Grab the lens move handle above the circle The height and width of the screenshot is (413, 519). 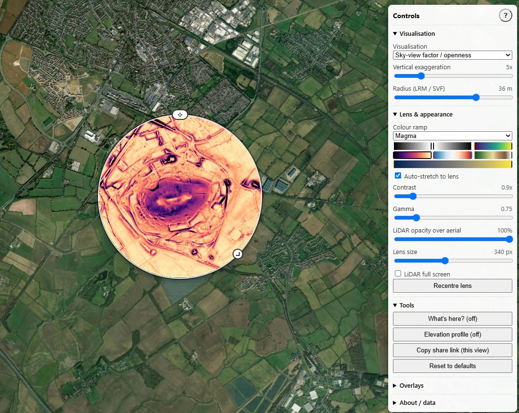[x=180, y=115]
